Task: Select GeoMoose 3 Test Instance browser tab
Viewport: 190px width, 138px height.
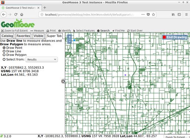Action: point(21,8)
